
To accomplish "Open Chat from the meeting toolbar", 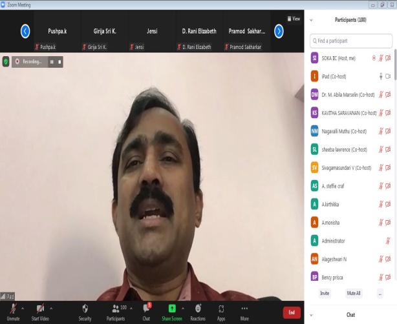I will [146, 309].
